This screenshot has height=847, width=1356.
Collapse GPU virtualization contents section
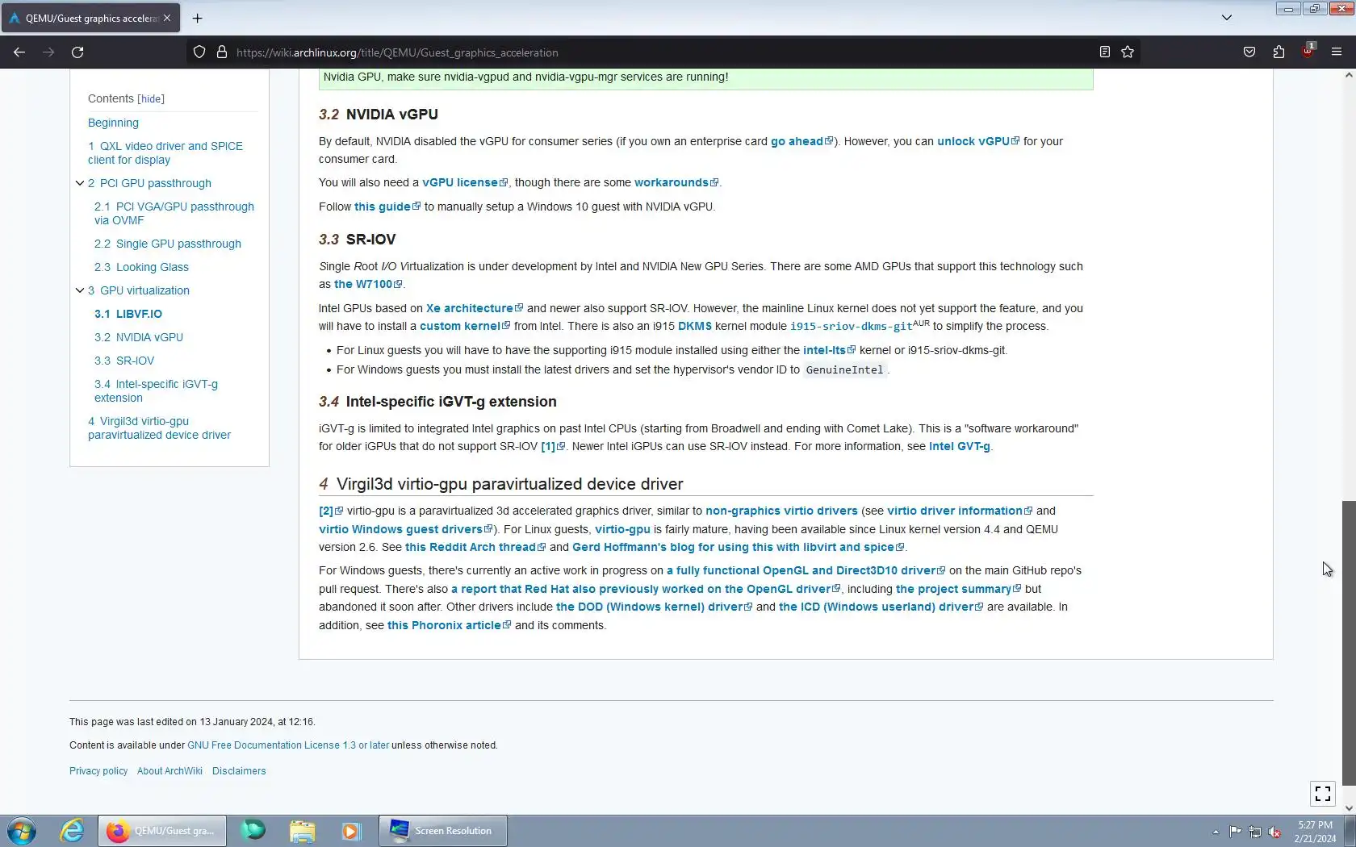click(79, 290)
